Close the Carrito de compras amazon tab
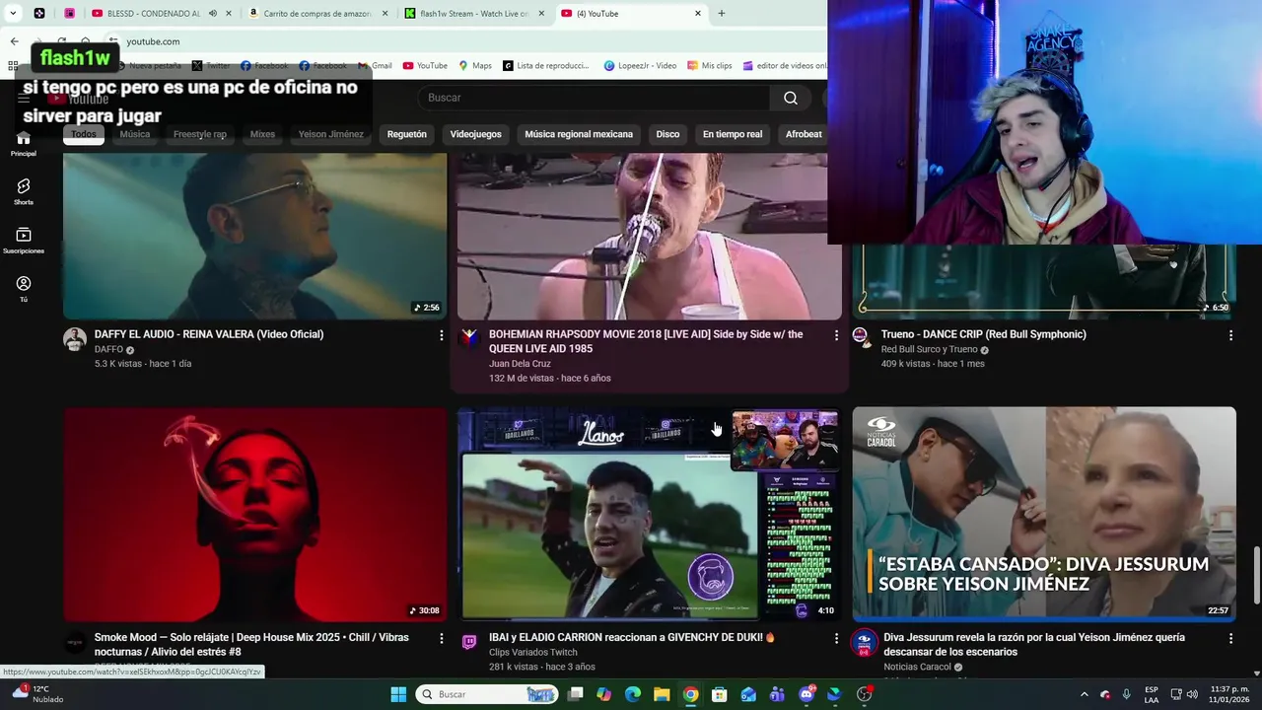Viewport: 1262px width, 710px height. pyautogui.click(x=384, y=14)
